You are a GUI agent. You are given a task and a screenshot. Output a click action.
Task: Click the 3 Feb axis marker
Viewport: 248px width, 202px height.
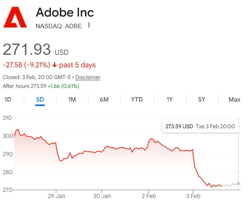click(193, 196)
